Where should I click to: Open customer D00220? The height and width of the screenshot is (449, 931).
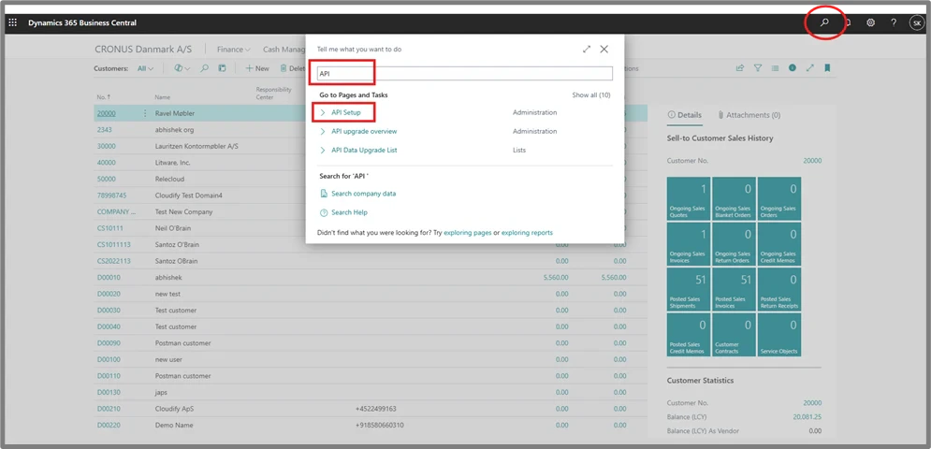109,426
